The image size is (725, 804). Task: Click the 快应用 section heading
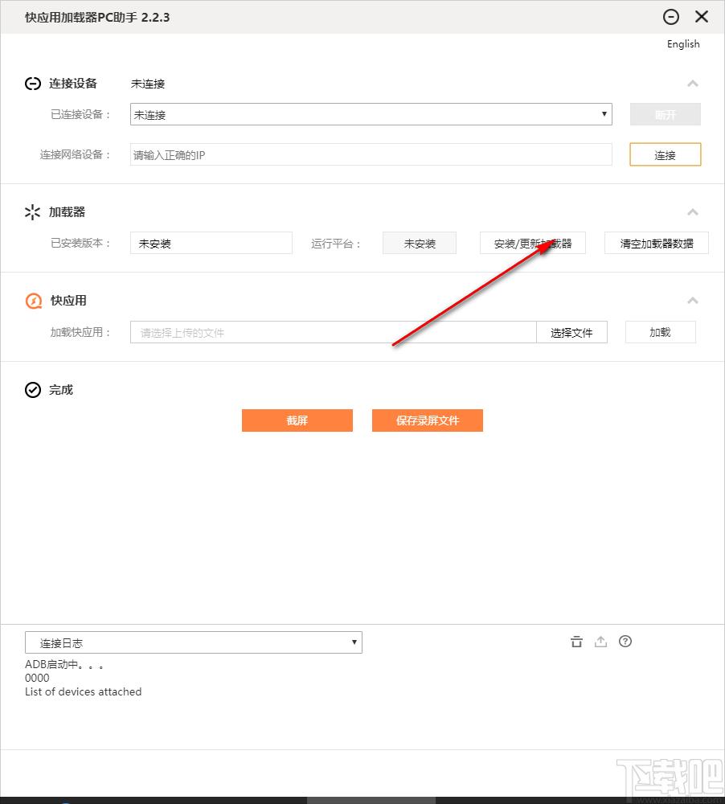[x=68, y=301]
